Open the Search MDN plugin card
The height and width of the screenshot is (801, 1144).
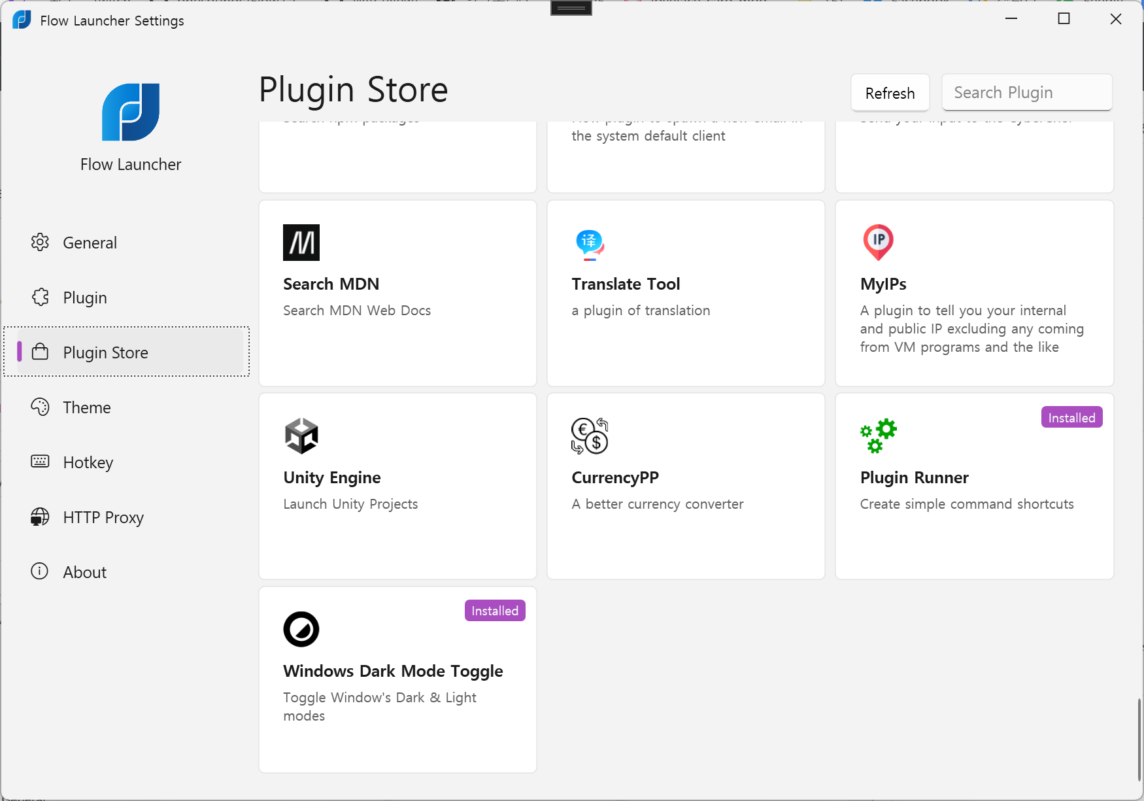pyautogui.click(x=397, y=293)
